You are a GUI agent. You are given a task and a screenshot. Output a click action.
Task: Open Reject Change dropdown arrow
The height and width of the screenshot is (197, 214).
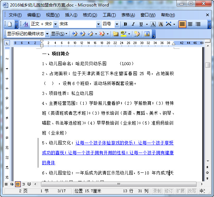point(108,33)
